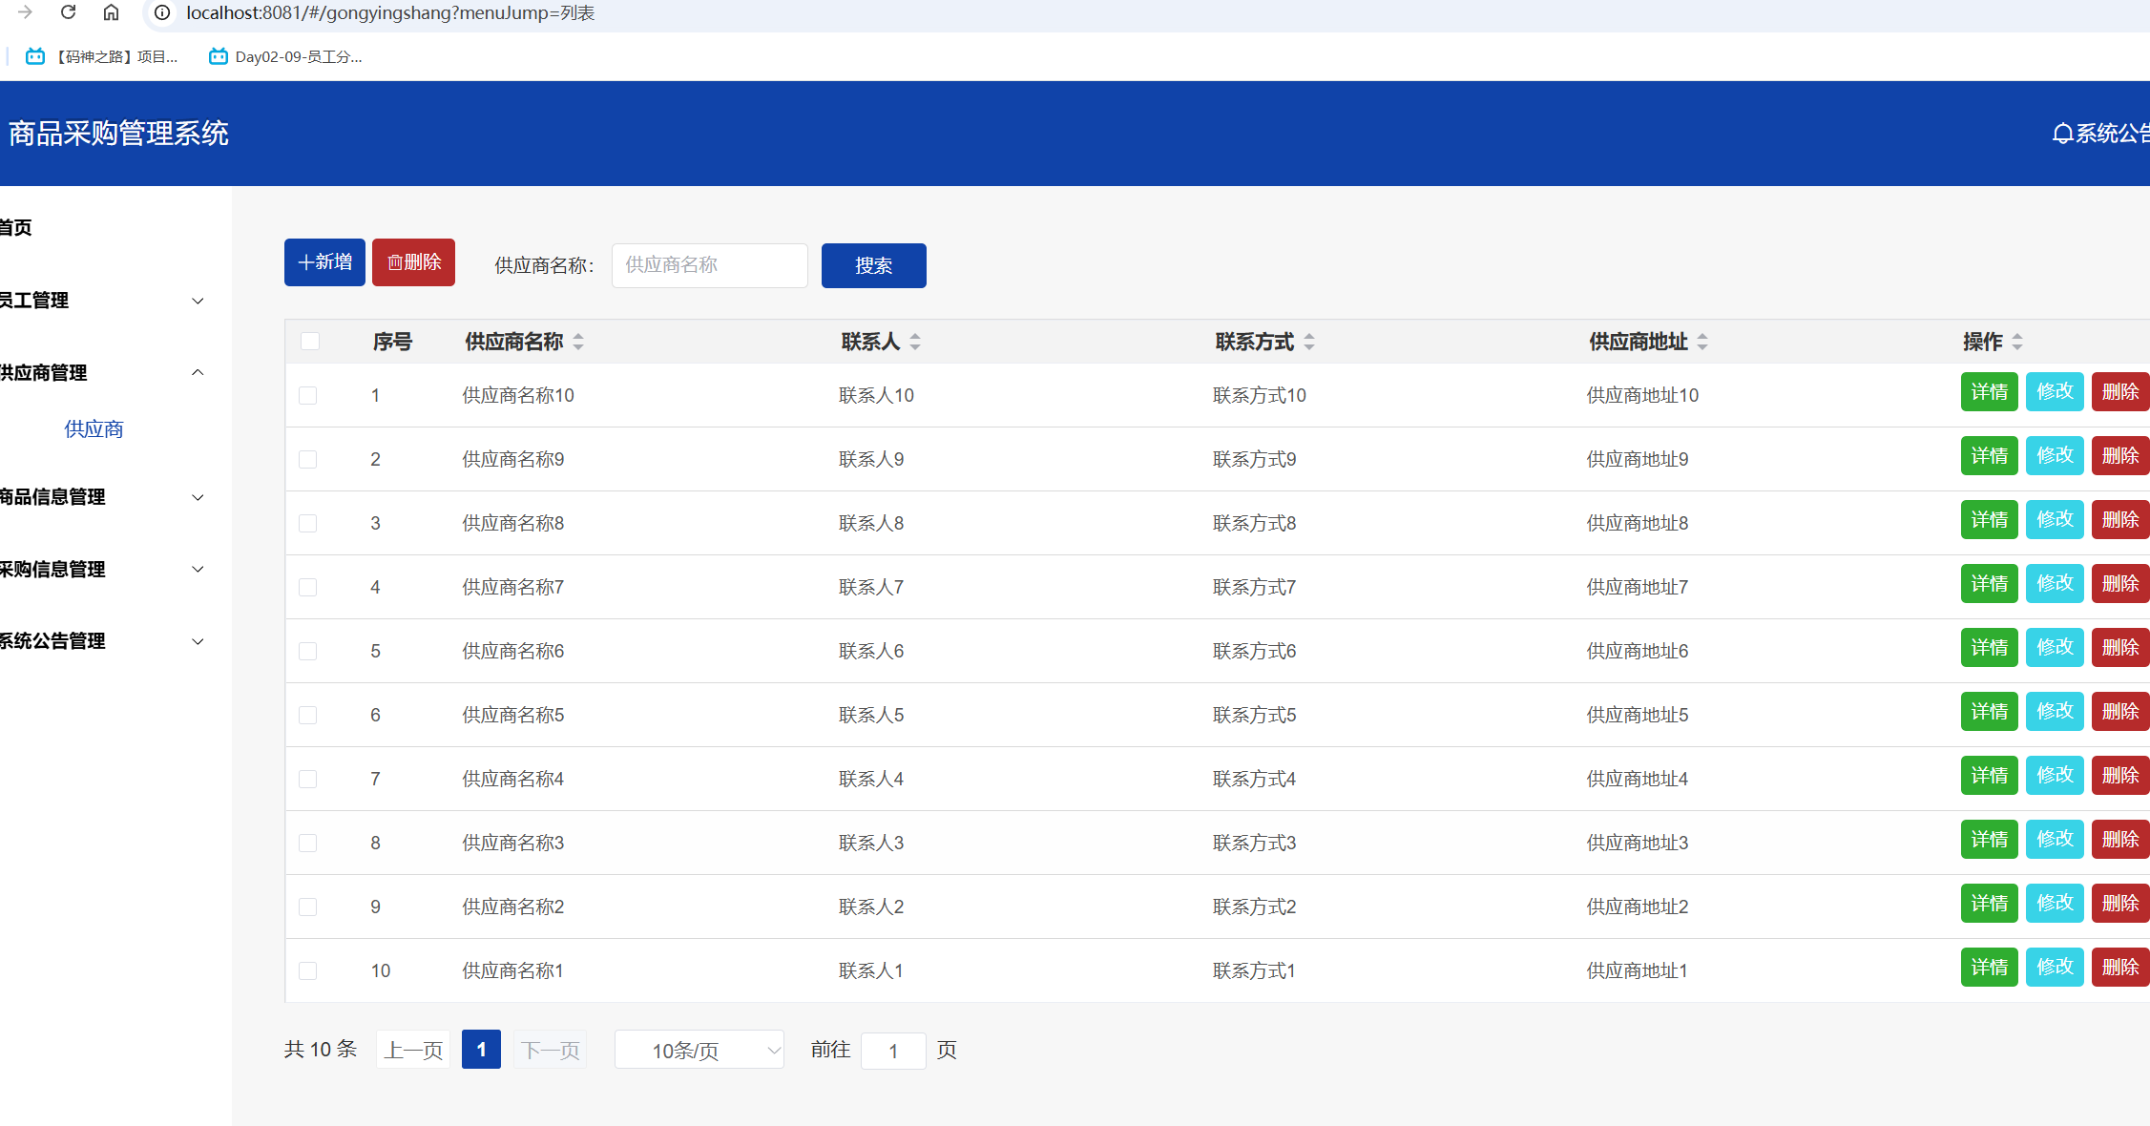Screen dimensions: 2150x1126
Task: Click the 供应商名称 search input field
Action: [x=709, y=265]
